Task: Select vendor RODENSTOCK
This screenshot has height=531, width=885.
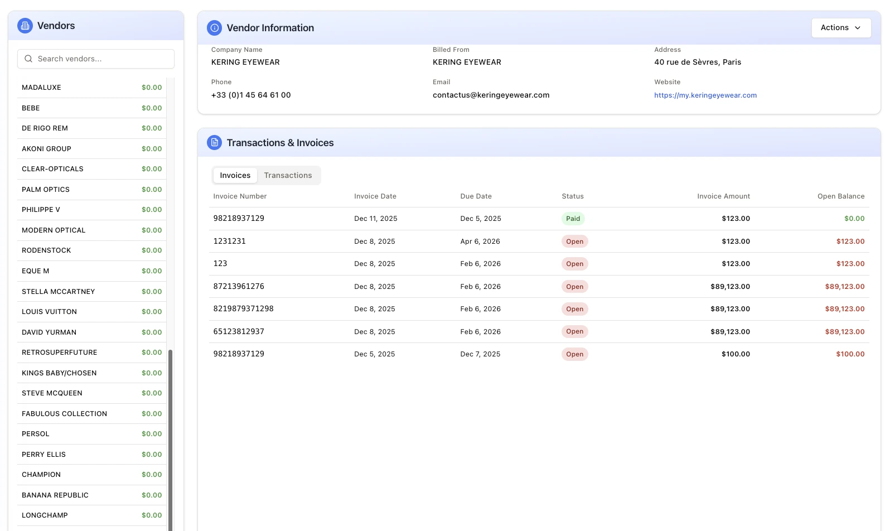Action: click(91, 250)
